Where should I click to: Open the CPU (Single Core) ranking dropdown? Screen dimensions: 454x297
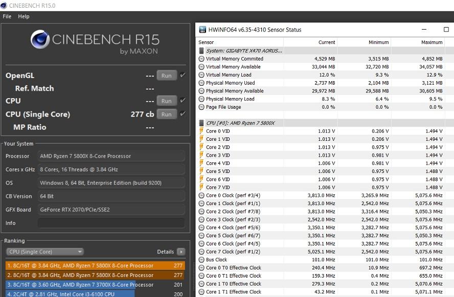point(45,252)
